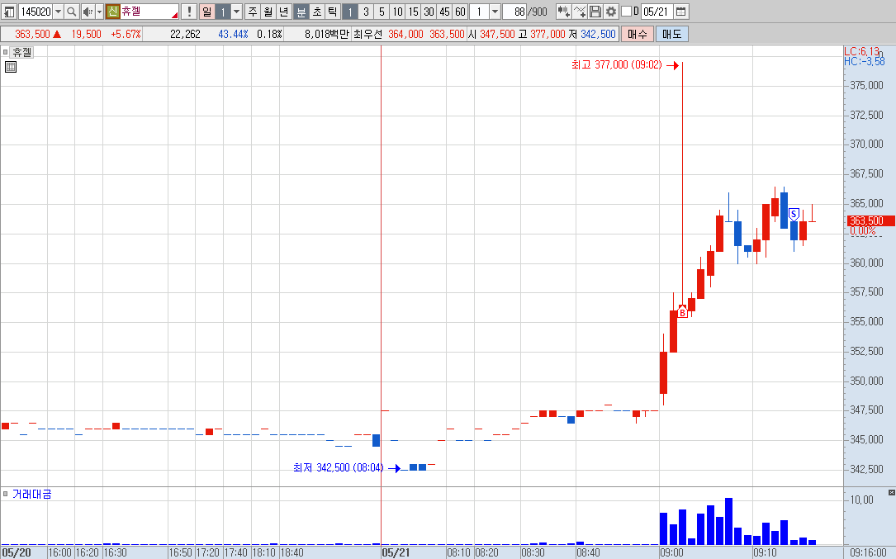Select the 일 daily period toggle
The width and height of the screenshot is (896, 559).
(x=206, y=12)
